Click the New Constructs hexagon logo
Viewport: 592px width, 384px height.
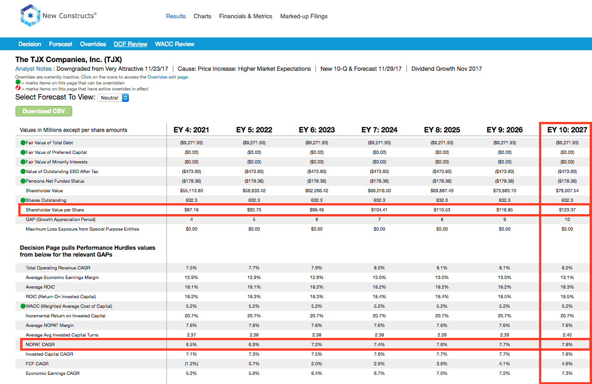[x=30, y=16]
